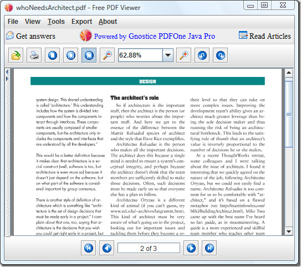Open the Tools menu
The height and width of the screenshot is (267, 301).
(x=56, y=22)
